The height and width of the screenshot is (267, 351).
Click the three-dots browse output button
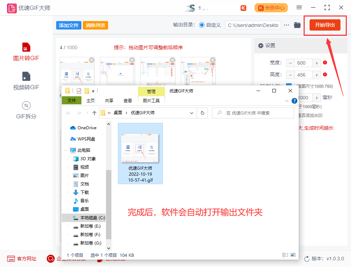click(x=286, y=25)
